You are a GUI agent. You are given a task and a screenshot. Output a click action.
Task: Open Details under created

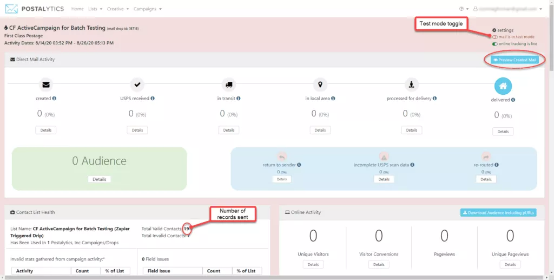pyautogui.click(x=46, y=130)
